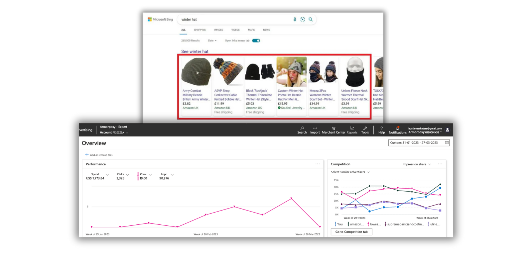Open Unisex Fleece Neck Warmer link
This screenshot has width=532, height=255.
(x=355, y=95)
